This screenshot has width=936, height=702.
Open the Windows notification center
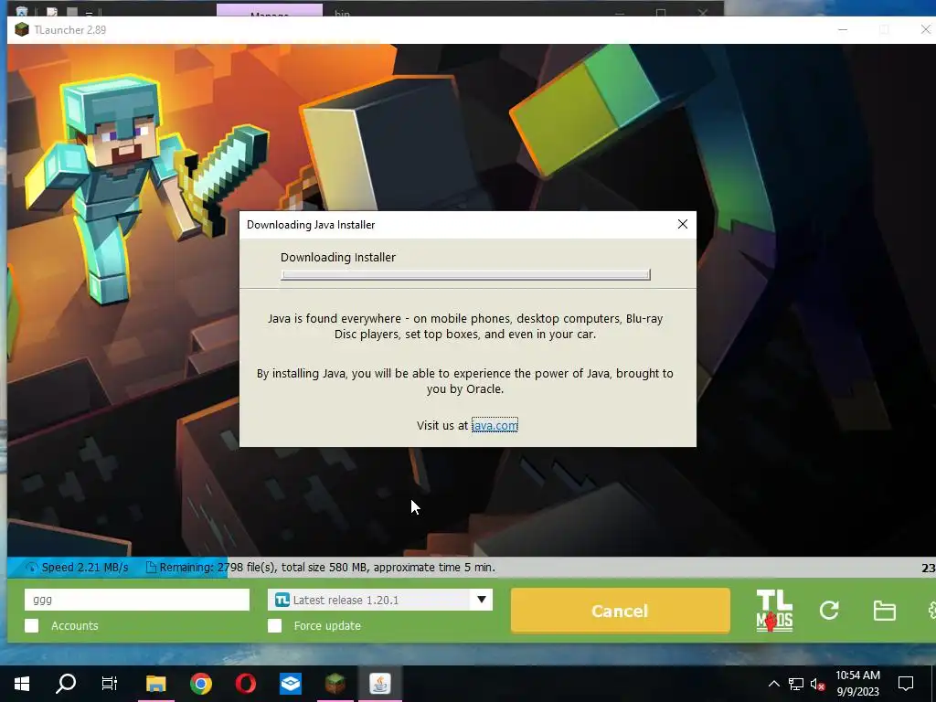906,684
